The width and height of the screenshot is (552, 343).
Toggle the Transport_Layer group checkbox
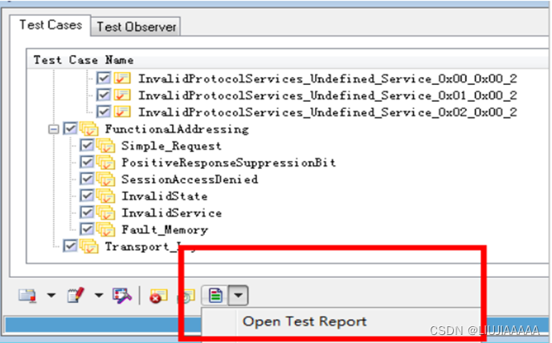pyautogui.click(x=70, y=246)
